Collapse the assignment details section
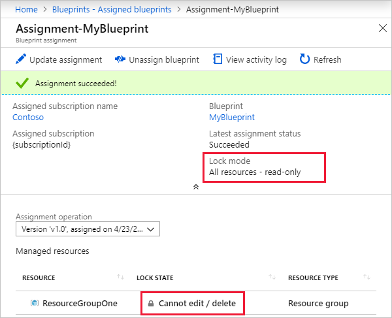 [195, 187]
